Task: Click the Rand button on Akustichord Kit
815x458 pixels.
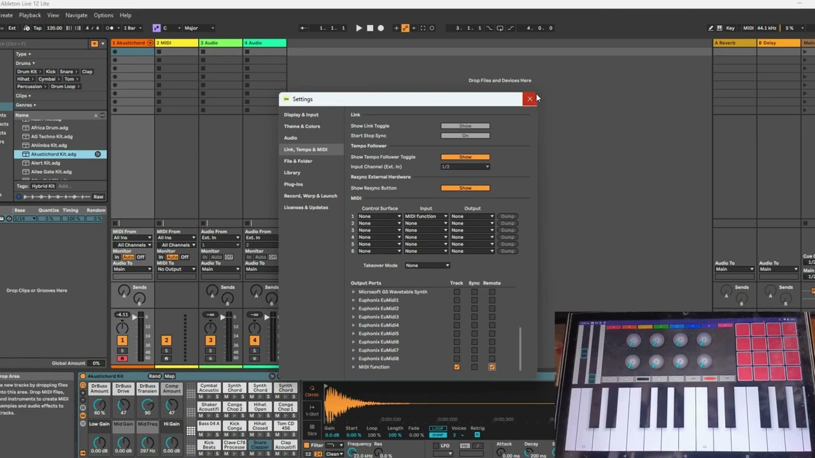Action: (x=155, y=376)
